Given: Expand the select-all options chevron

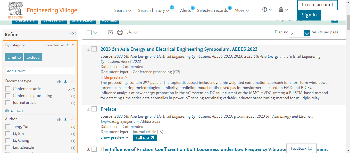Looking at the screenshot, I should 95,33.
